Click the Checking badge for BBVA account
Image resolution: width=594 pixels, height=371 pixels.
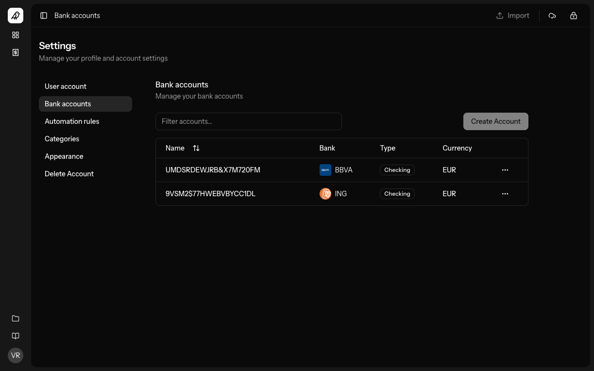pyautogui.click(x=397, y=170)
